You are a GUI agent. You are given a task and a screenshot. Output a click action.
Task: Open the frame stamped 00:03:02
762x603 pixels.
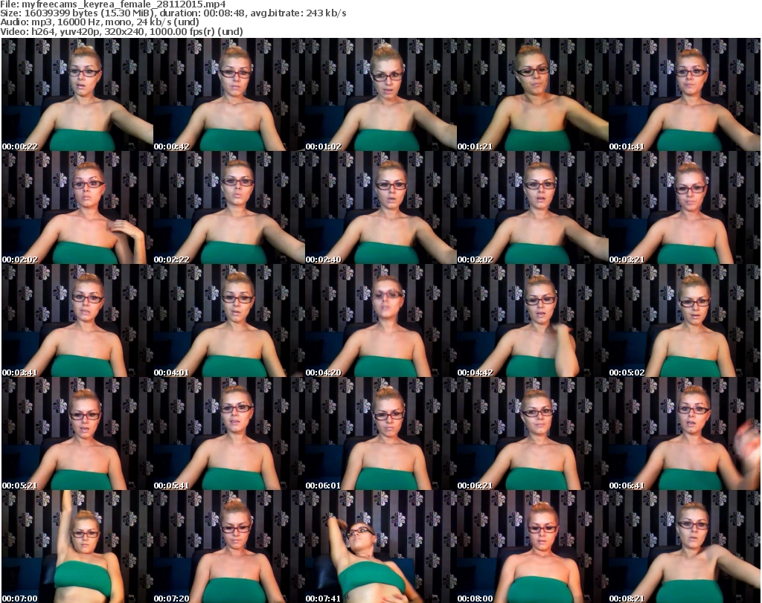pyautogui.click(x=532, y=207)
